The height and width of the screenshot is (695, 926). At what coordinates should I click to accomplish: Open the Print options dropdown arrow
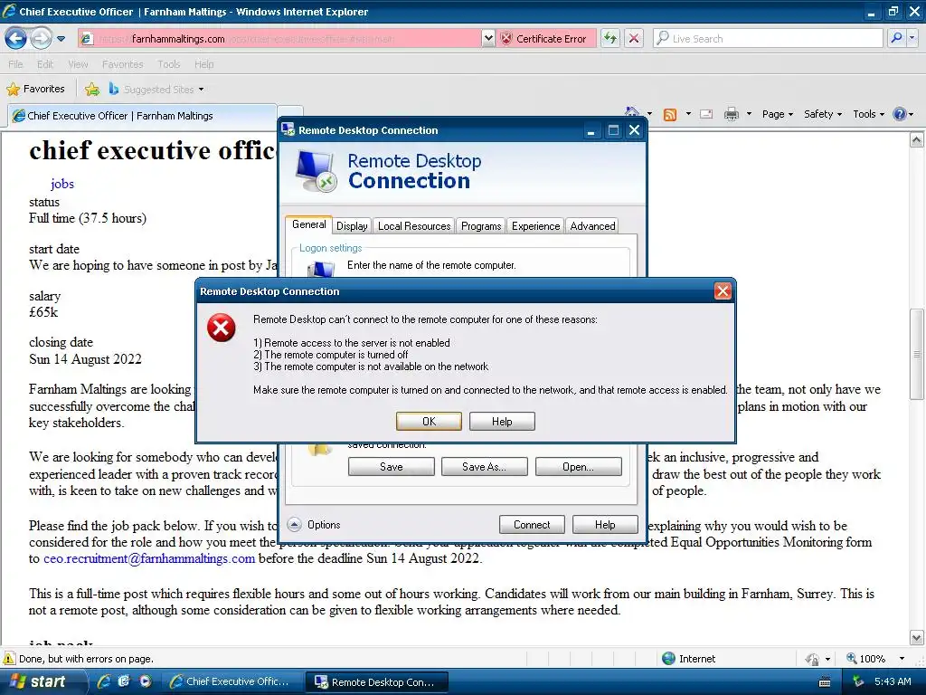[749, 114]
